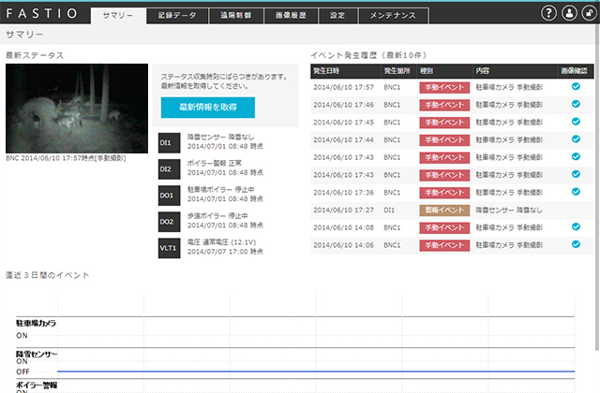Click image check mark for 17:36 event
The image size is (600, 393).
click(x=576, y=192)
